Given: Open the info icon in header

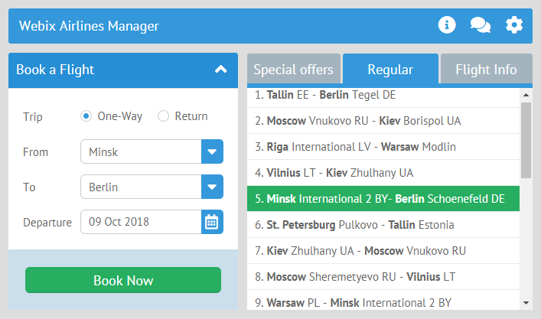Looking at the screenshot, I should click(447, 25).
